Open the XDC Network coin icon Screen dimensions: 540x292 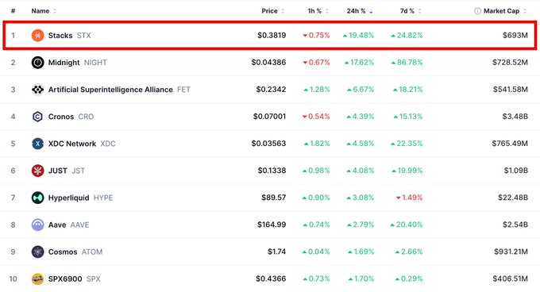[x=37, y=144]
